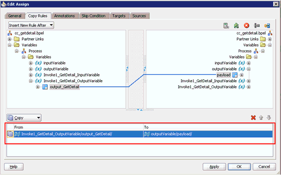Click center mapping pane collapse arrows at bottom
281x175 pixels.
139,110
